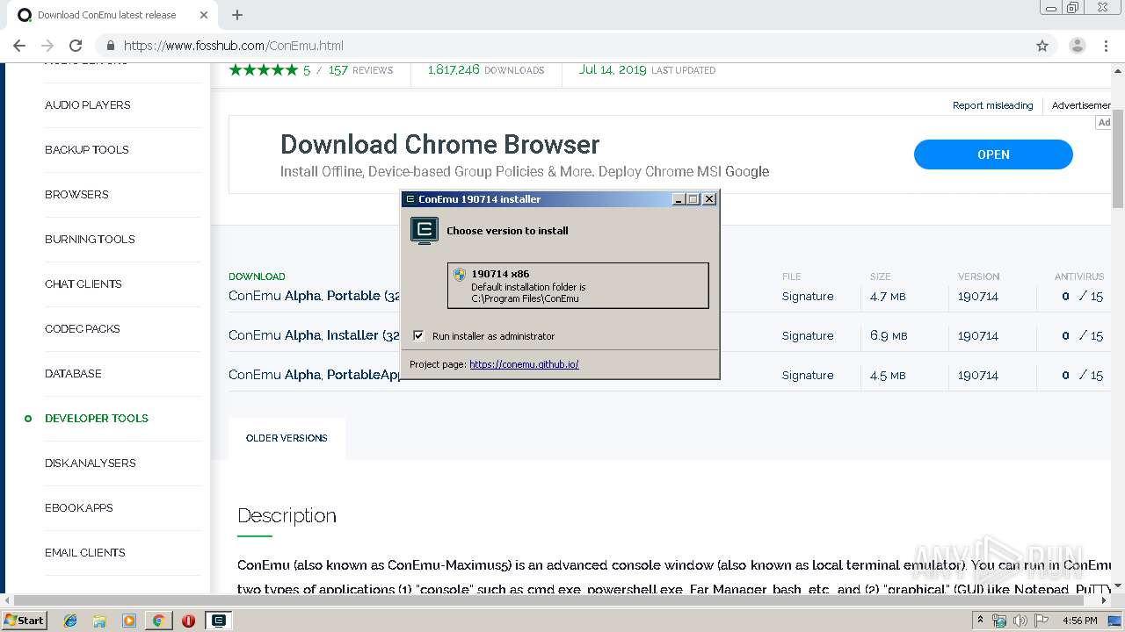Viewport: 1125px width, 632px height.
Task: Open Windows Media Player from taskbar
Action: (x=129, y=621)
